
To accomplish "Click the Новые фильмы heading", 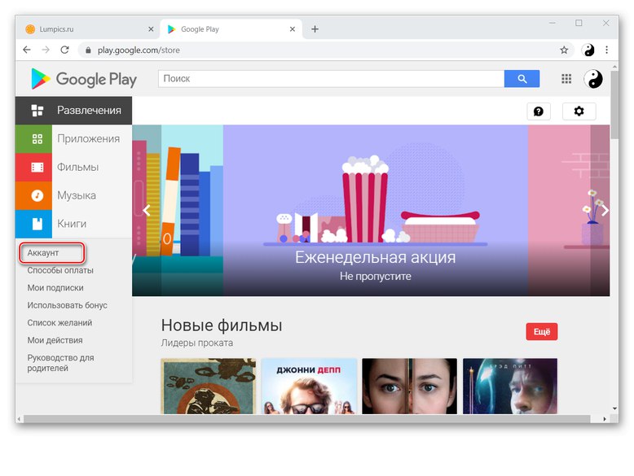I will 222,325.
